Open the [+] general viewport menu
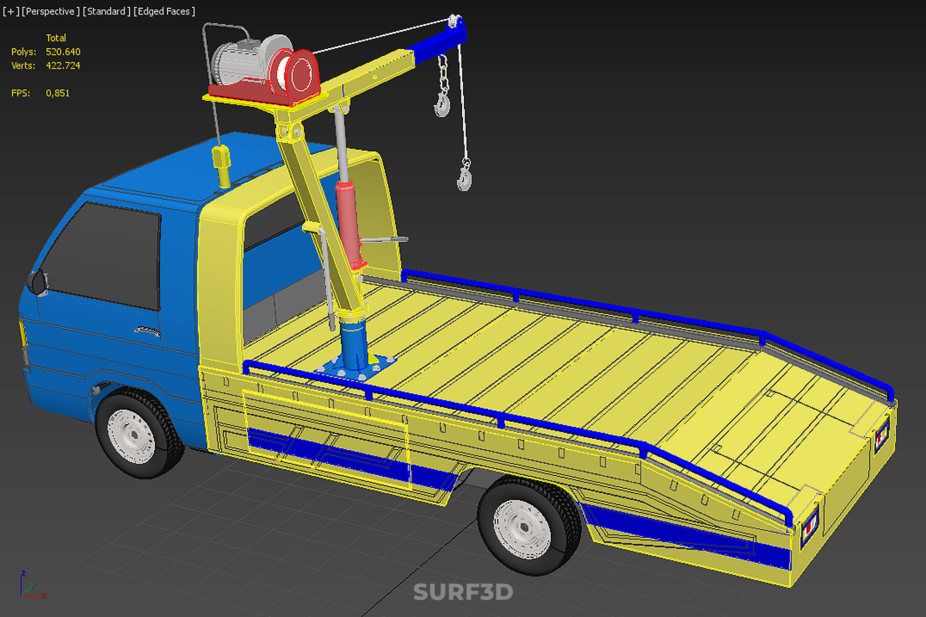Screen dimensions: 926x617 pos(11,11)
